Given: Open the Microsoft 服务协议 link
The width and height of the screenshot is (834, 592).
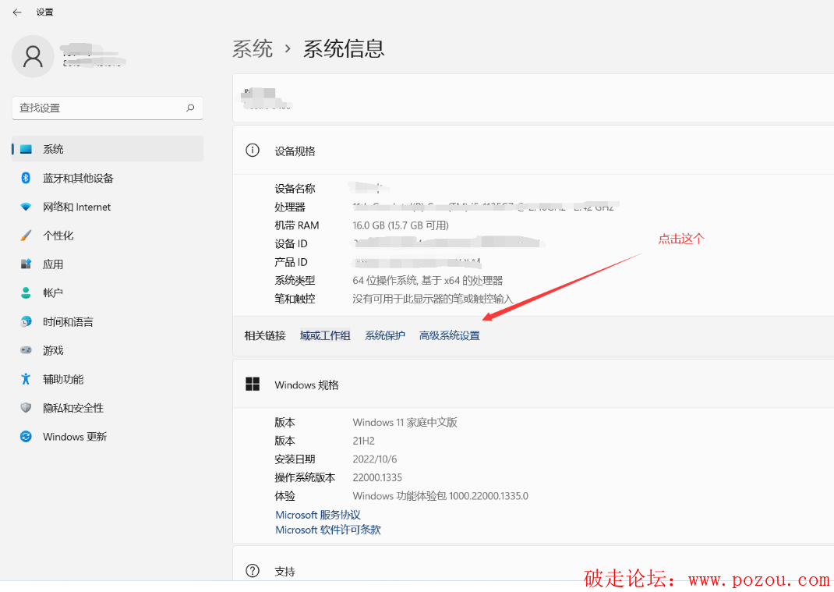Looking at the screenshot, I should [318, 515].
